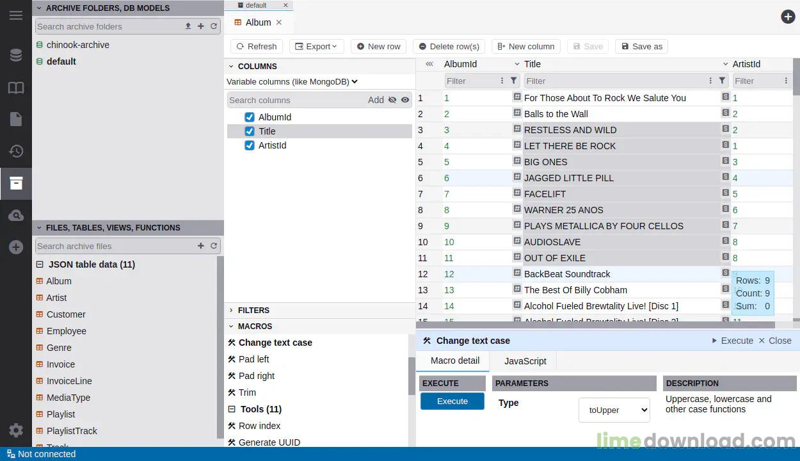The image size is (800, 461).
Task: Click the Refresh toolbar button
Action: click(257, 46)
